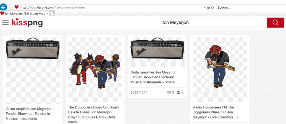Click the lock security icon in address bar
286x124 pixels.
tap(208, 7)
